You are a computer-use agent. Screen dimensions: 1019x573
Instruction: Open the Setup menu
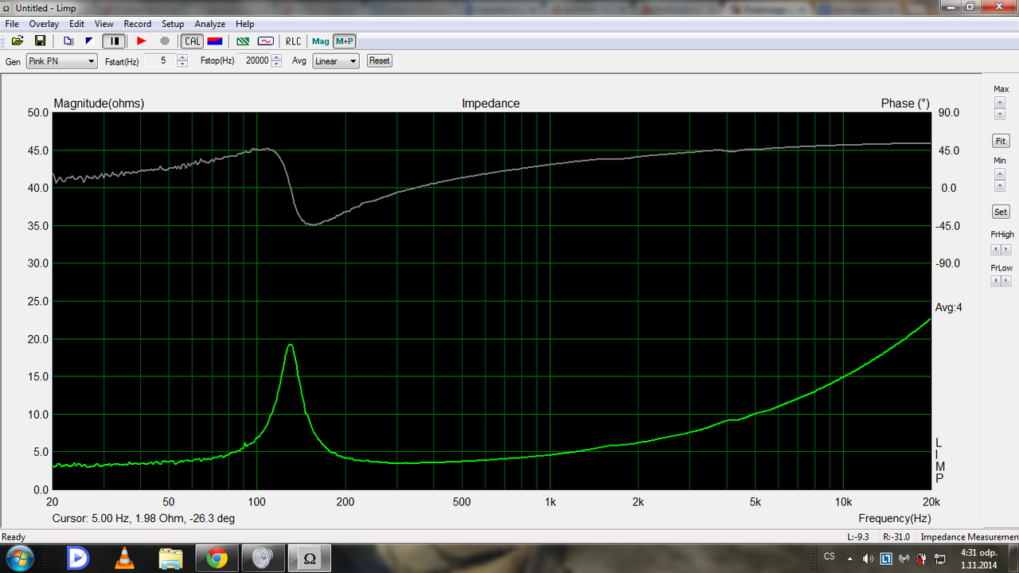(x=173, y=24)
